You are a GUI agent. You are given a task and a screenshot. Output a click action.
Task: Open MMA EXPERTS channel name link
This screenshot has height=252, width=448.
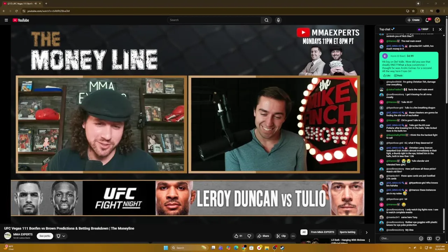pos(23,234)
